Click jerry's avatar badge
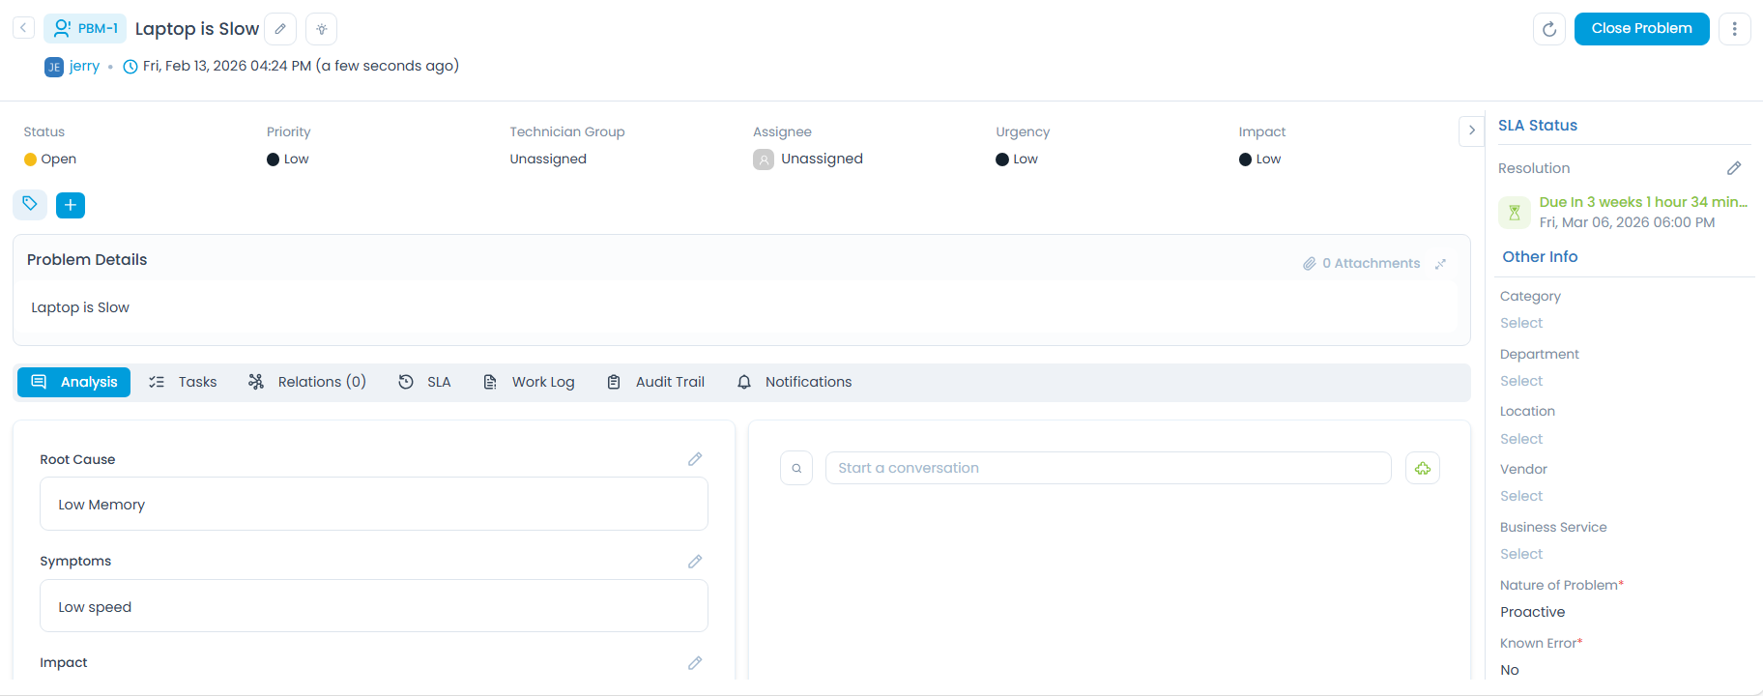 click(54, 67)
